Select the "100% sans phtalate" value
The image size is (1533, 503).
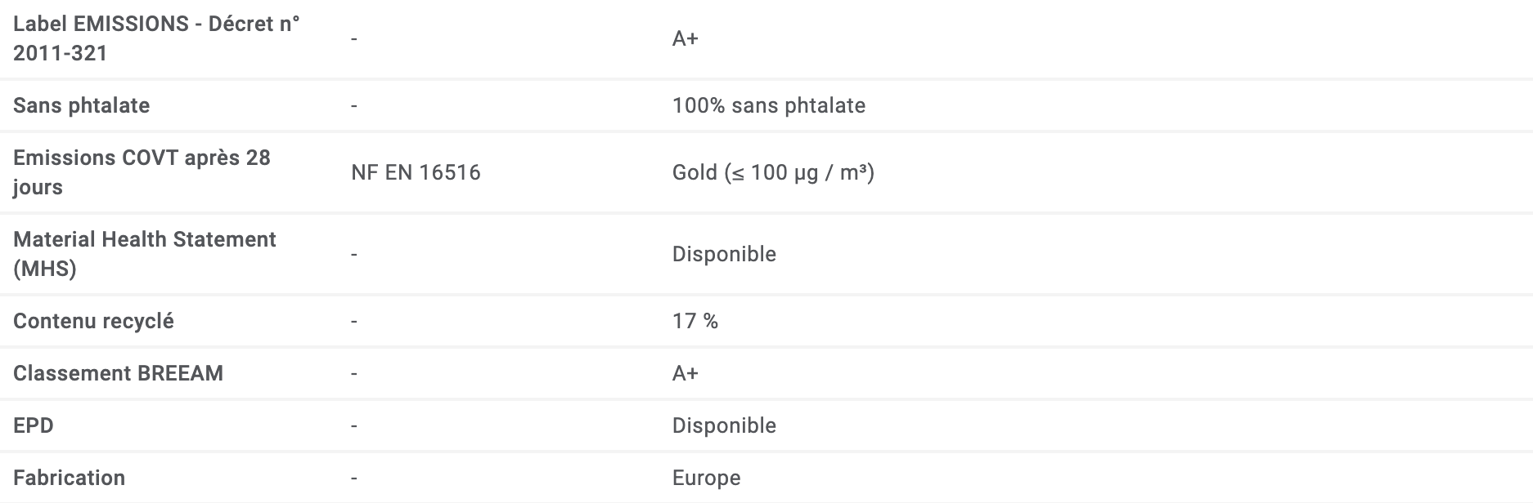coord(768,105)
